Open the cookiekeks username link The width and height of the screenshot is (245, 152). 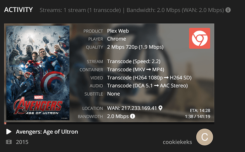[x=177, y=142]
